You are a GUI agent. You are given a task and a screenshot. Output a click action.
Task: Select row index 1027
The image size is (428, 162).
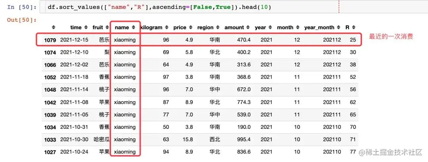[x=50, y=152]
